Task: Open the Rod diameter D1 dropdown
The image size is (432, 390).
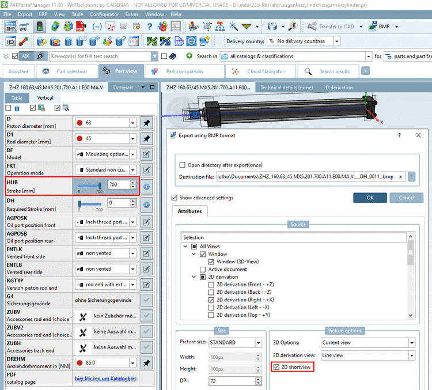Action: tap(133, 139)
